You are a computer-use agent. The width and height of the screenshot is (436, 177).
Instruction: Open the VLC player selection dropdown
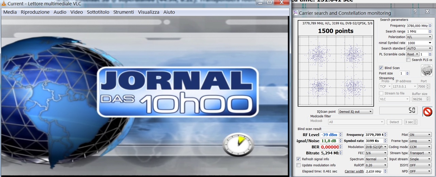click(394, 99)
